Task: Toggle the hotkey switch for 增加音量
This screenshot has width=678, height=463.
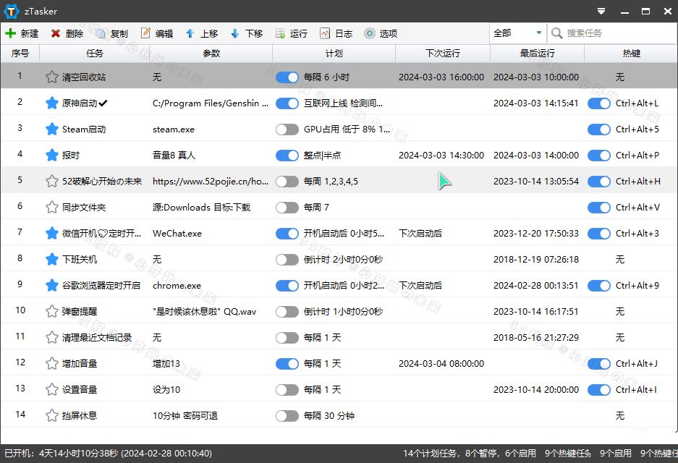Action: [599, 363]
